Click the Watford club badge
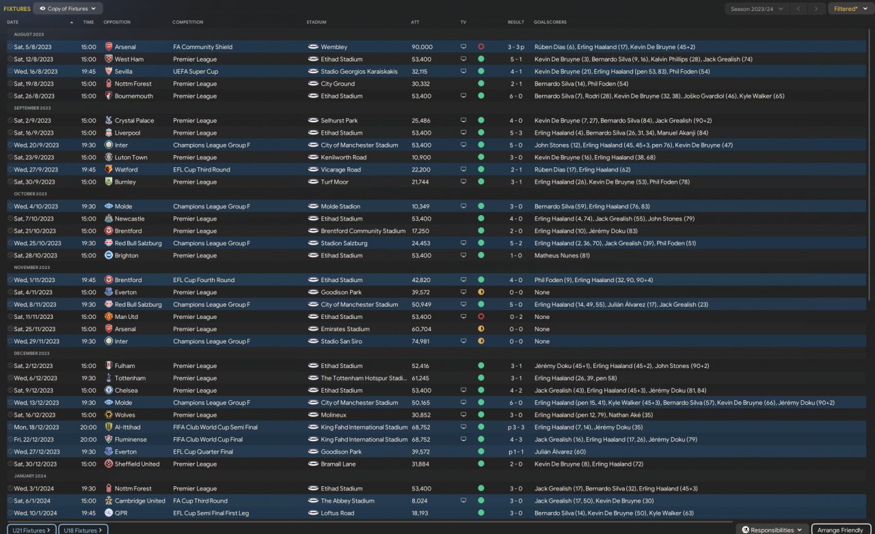The image size is (875, 534). pyautogui.click(x=109, y=170)
